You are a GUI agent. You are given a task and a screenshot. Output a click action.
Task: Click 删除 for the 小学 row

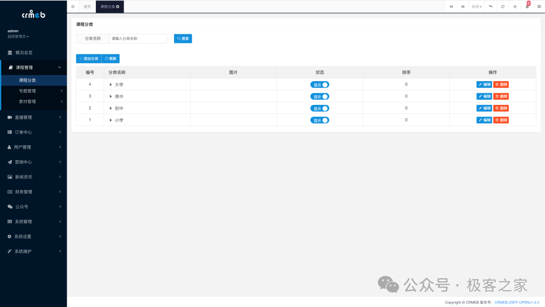tap(501, 120)
